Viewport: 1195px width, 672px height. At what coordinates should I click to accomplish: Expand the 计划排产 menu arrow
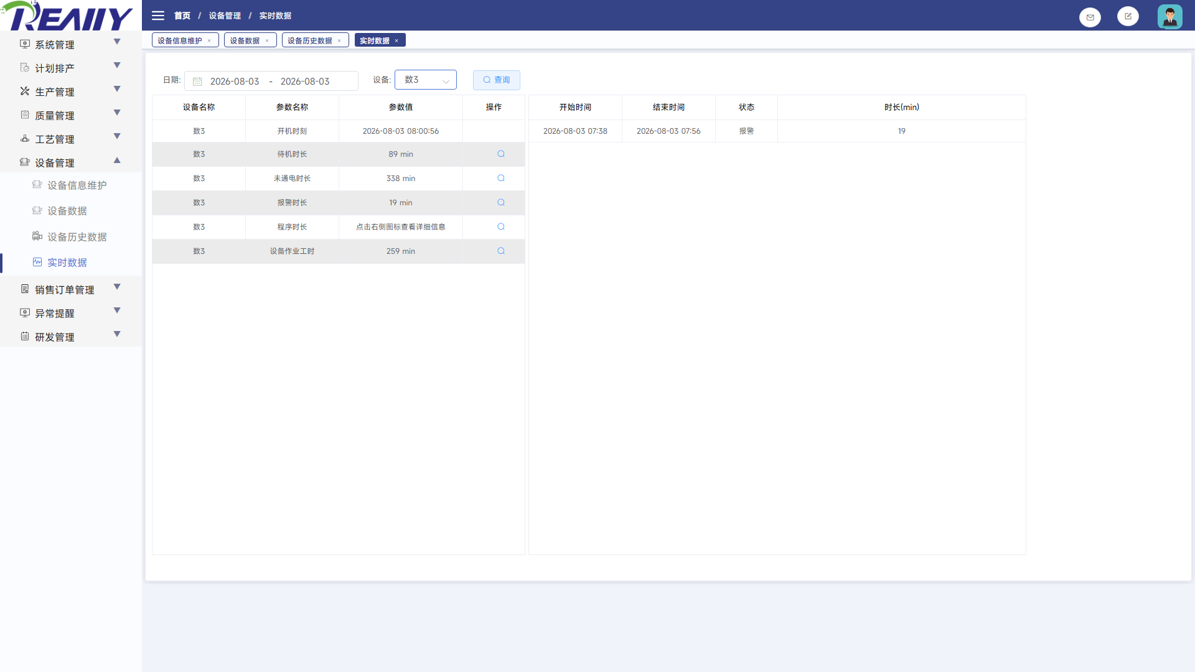click(x=117, y=65)
